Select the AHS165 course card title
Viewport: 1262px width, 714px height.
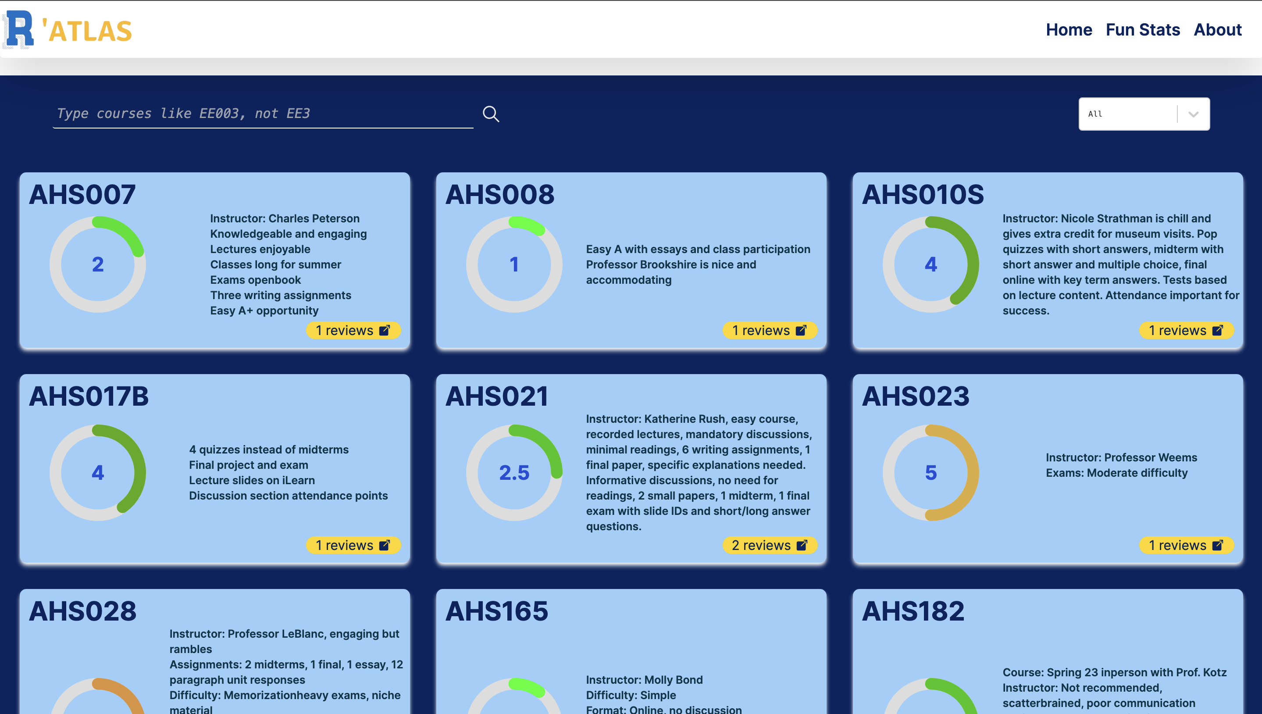pyautogui.click(x=496, y=611)
